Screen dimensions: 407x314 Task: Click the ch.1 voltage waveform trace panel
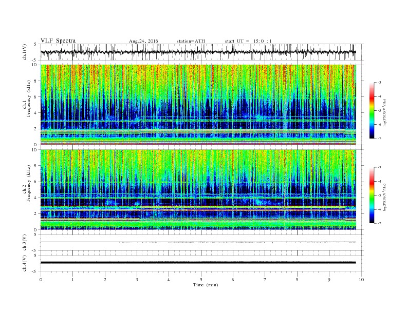(x=201, y=52)
